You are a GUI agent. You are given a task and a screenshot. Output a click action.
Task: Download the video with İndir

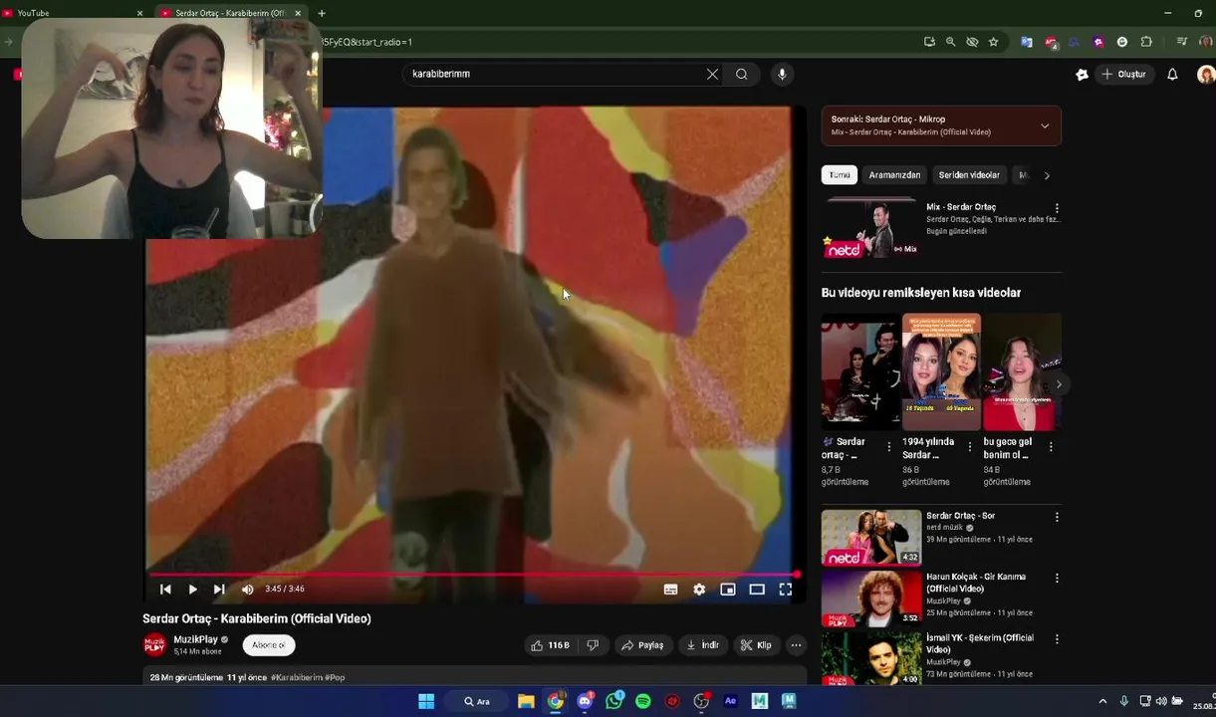tap(702, 645)
